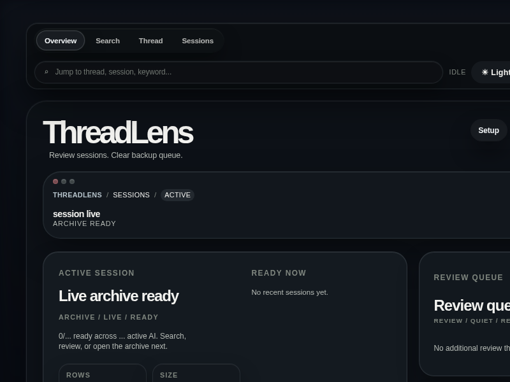Screen dimensions: 510x382
Task: Click the SESSIONS breadcrumb
Action: click(x=131, y=195)
